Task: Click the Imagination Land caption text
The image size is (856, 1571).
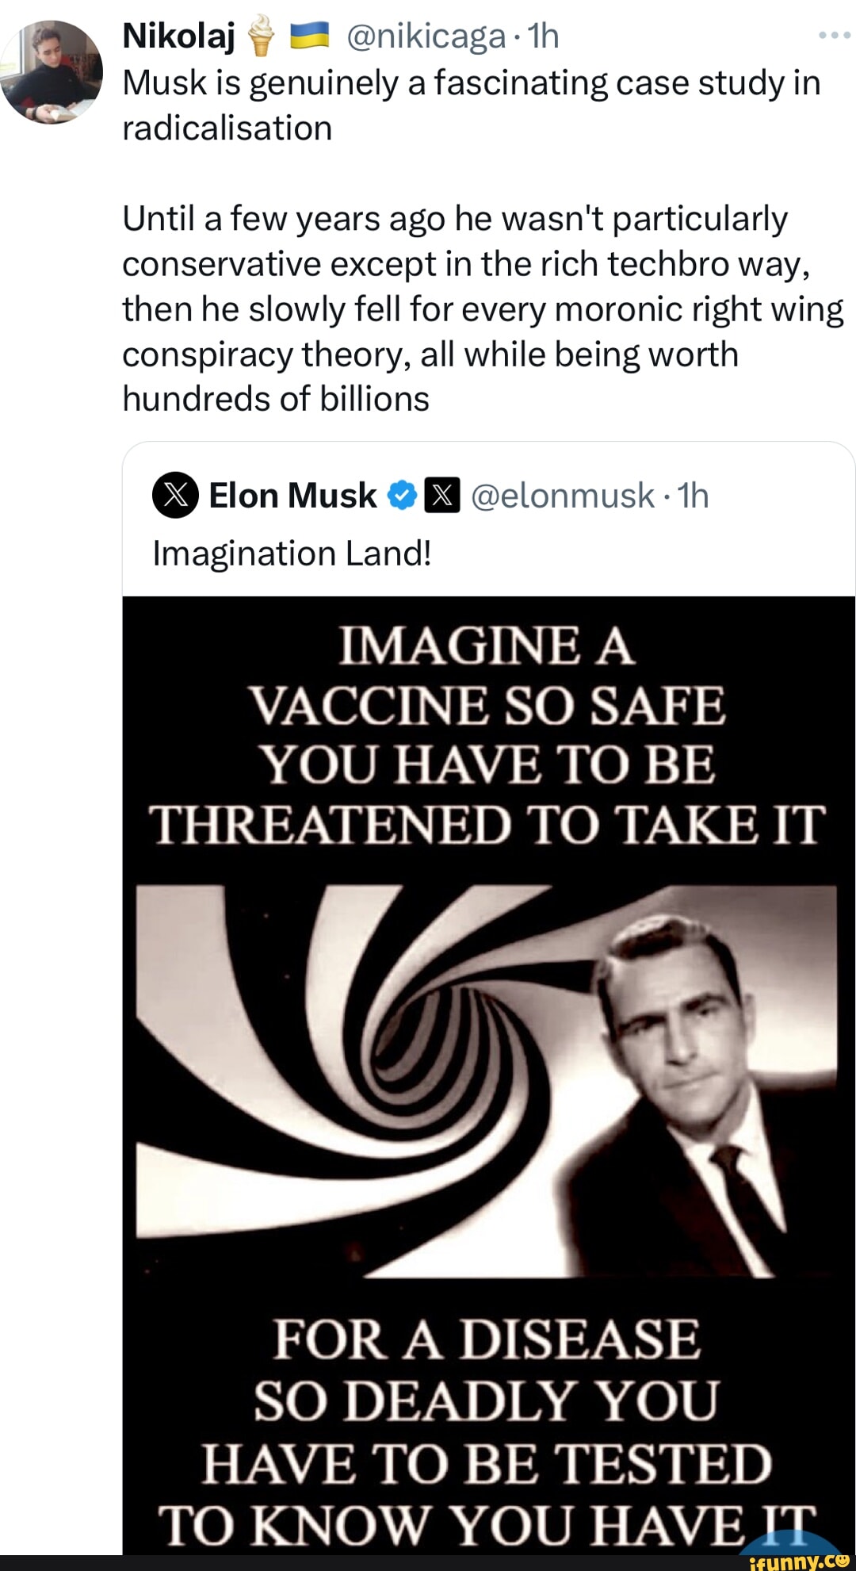Action: click(291, 553)
